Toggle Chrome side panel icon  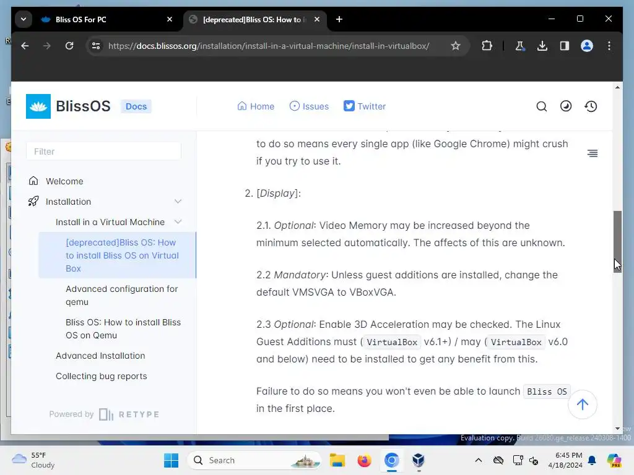(565, 46)
